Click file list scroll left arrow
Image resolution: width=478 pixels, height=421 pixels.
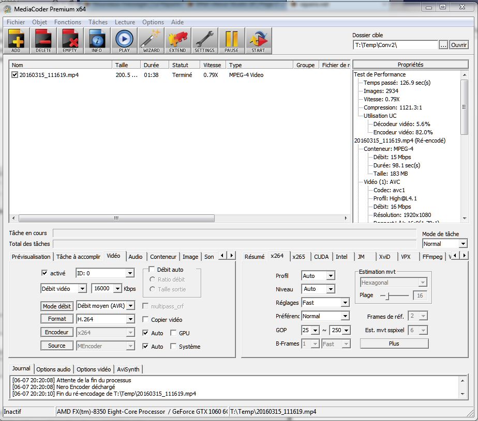[13, 218]
